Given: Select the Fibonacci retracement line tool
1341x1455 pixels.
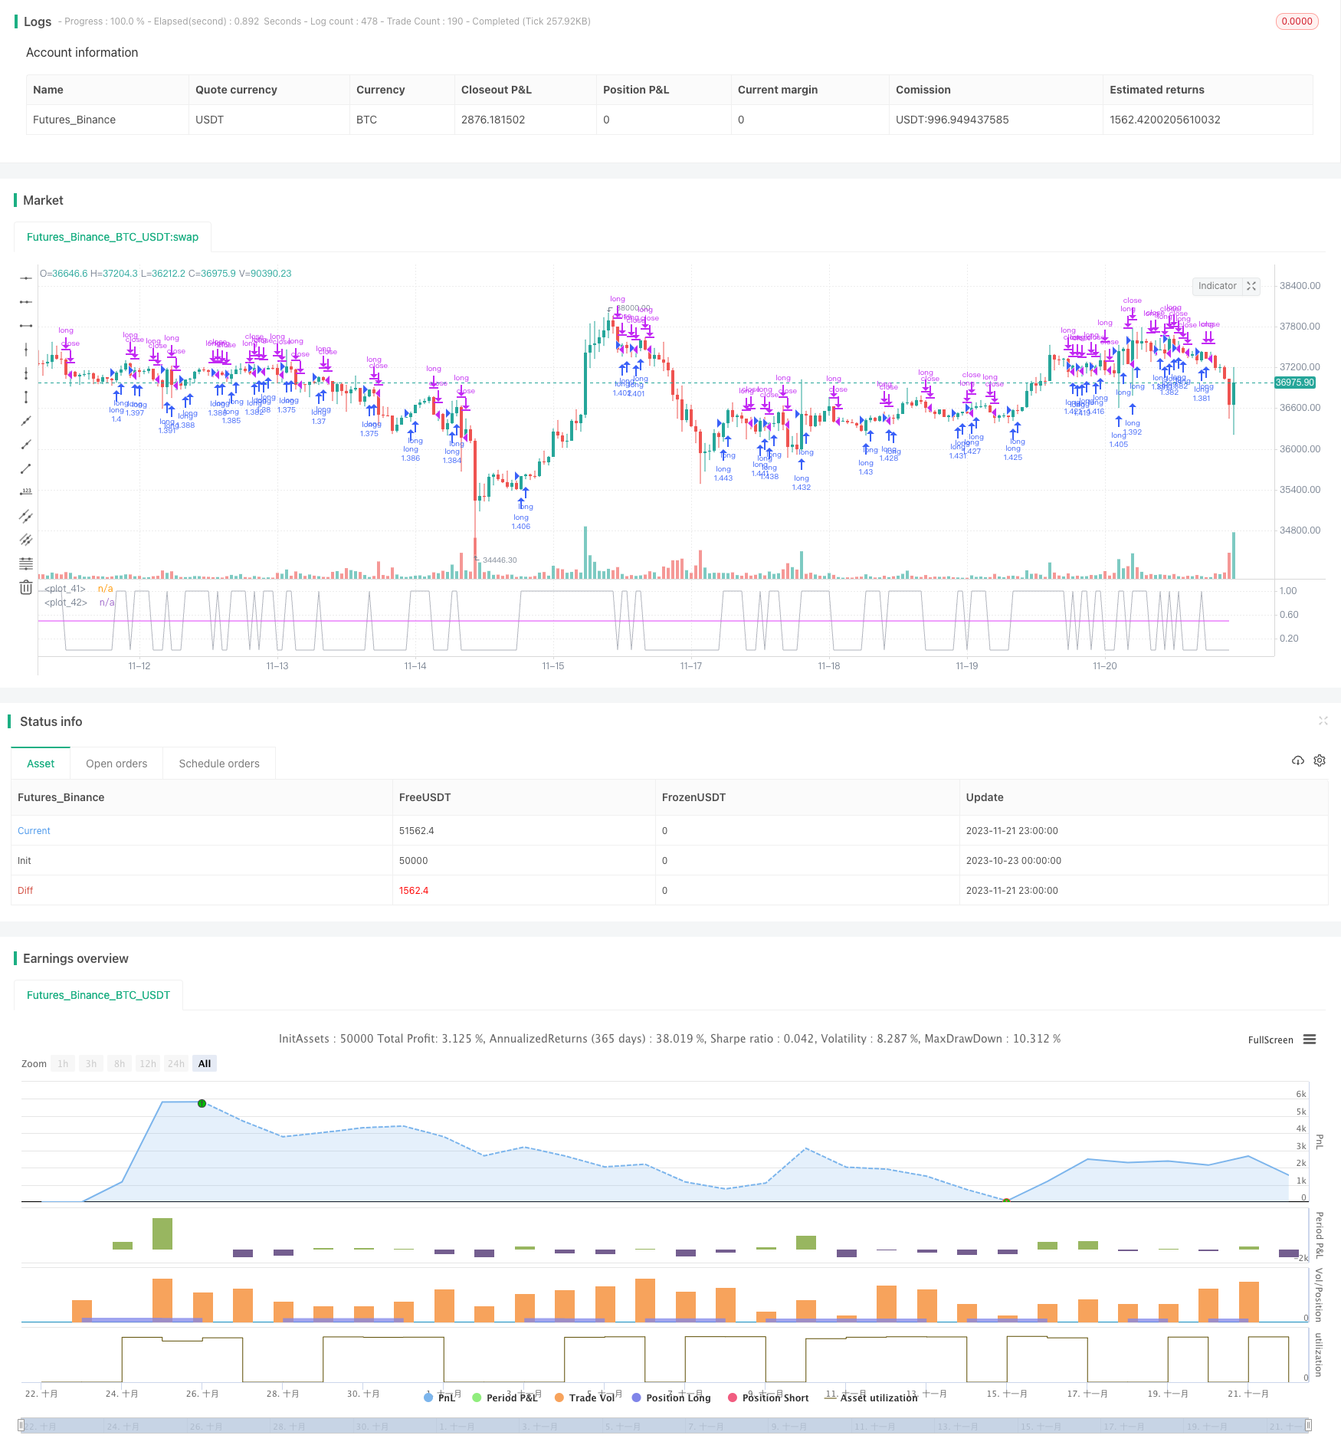Looking at the screenshot, I should 26,563.
